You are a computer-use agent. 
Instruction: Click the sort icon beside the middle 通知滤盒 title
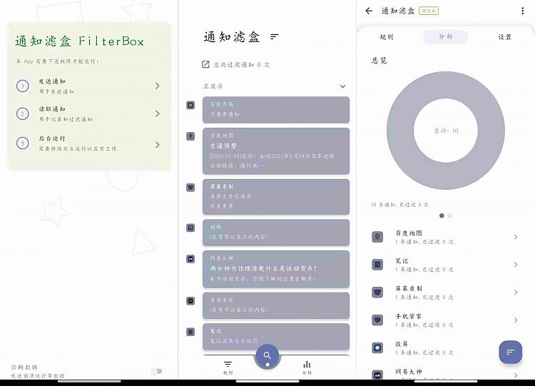275,36
